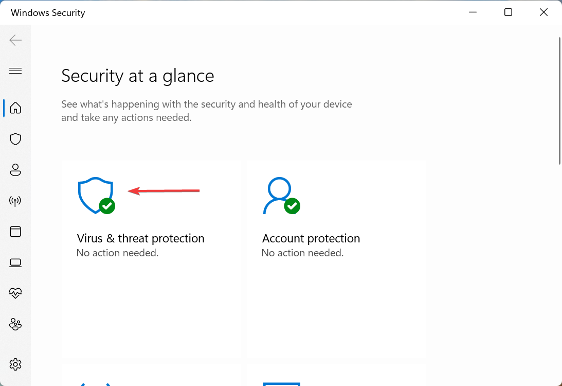The width and height of the screenshot is (562, 386).
Task: Navigate back using the back arrow
Action: [x=15, y=40]
